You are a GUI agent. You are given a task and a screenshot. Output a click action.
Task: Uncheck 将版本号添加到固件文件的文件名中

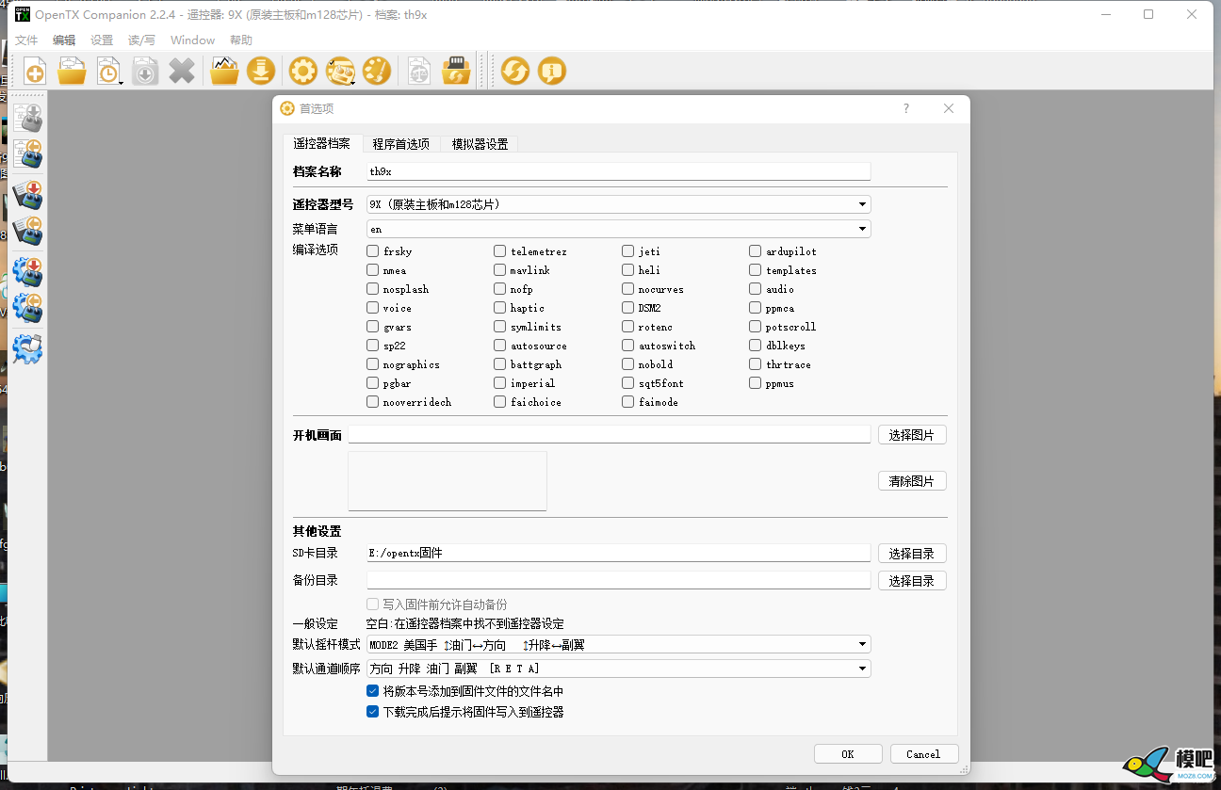pyautogui.click(x=373, y=691)
